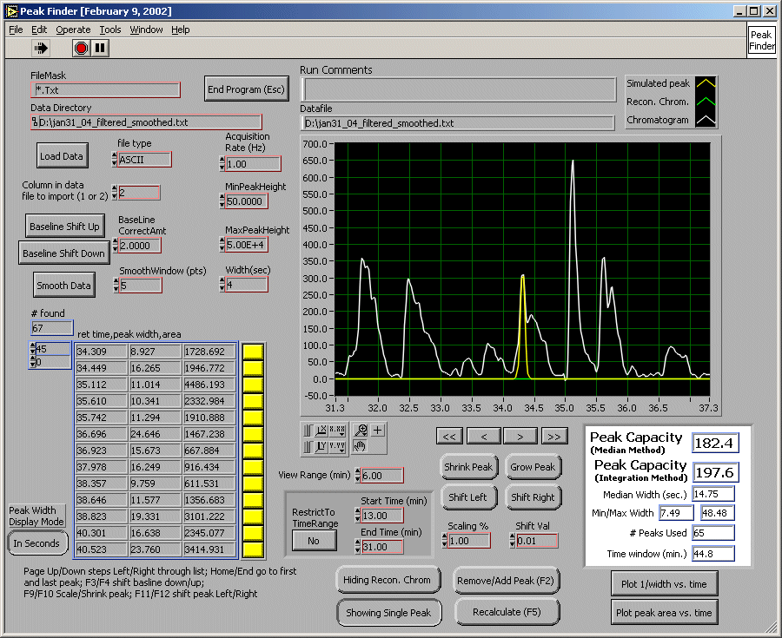Open the Edit menu
782x638 pixels.
pyautogui.click(x=39, y=30)
